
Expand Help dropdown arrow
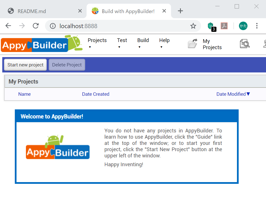pyautogui.click(x=161, y=47)
